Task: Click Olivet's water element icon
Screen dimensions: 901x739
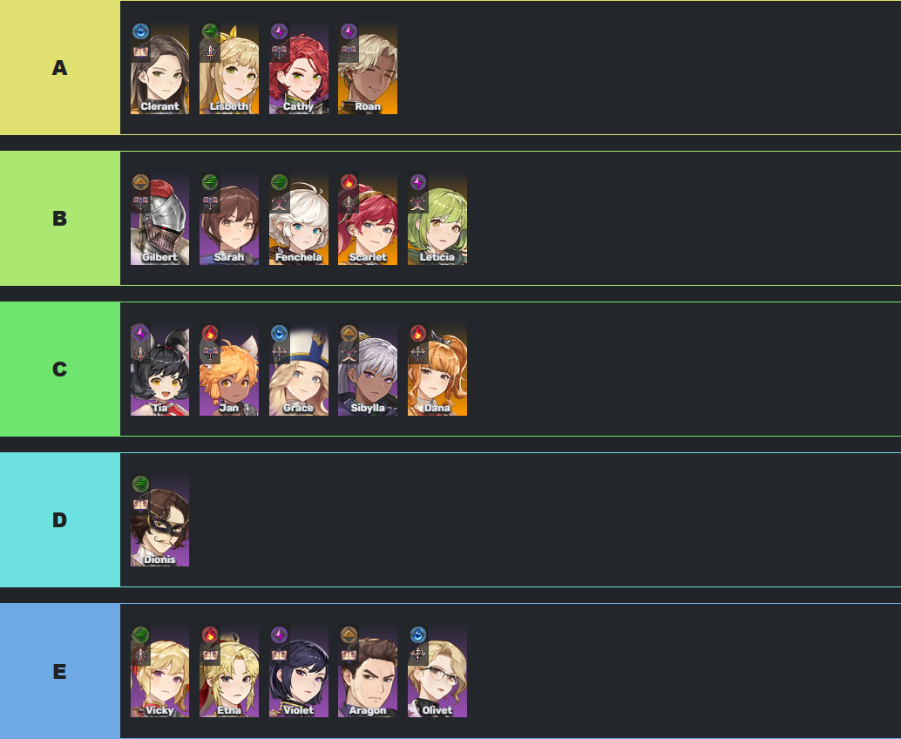Action: pyautogui.click(x=417, y=635)
